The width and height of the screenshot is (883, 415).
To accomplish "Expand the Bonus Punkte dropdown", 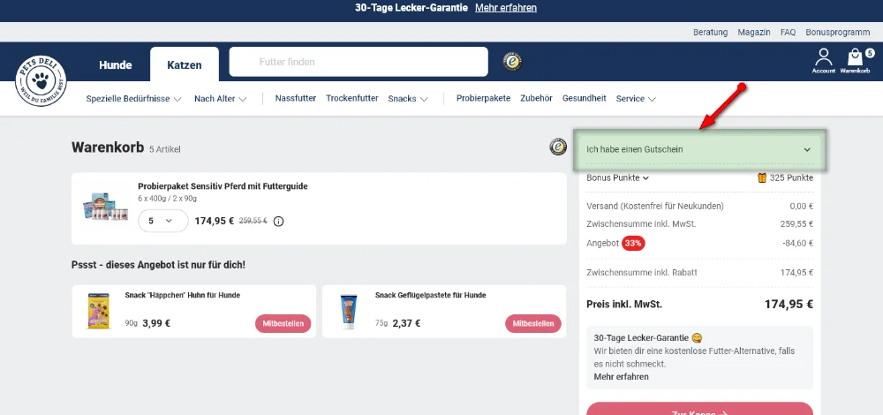I will point(618,178).
